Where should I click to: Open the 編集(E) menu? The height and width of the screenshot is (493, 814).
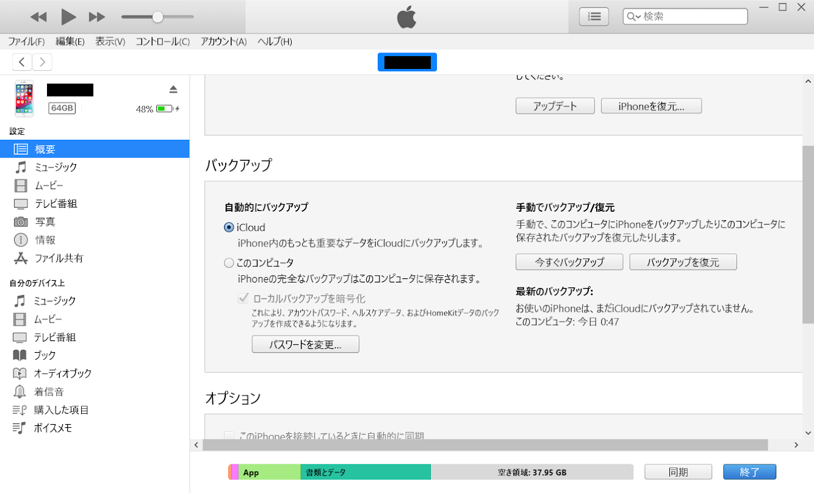coord(70,41)
